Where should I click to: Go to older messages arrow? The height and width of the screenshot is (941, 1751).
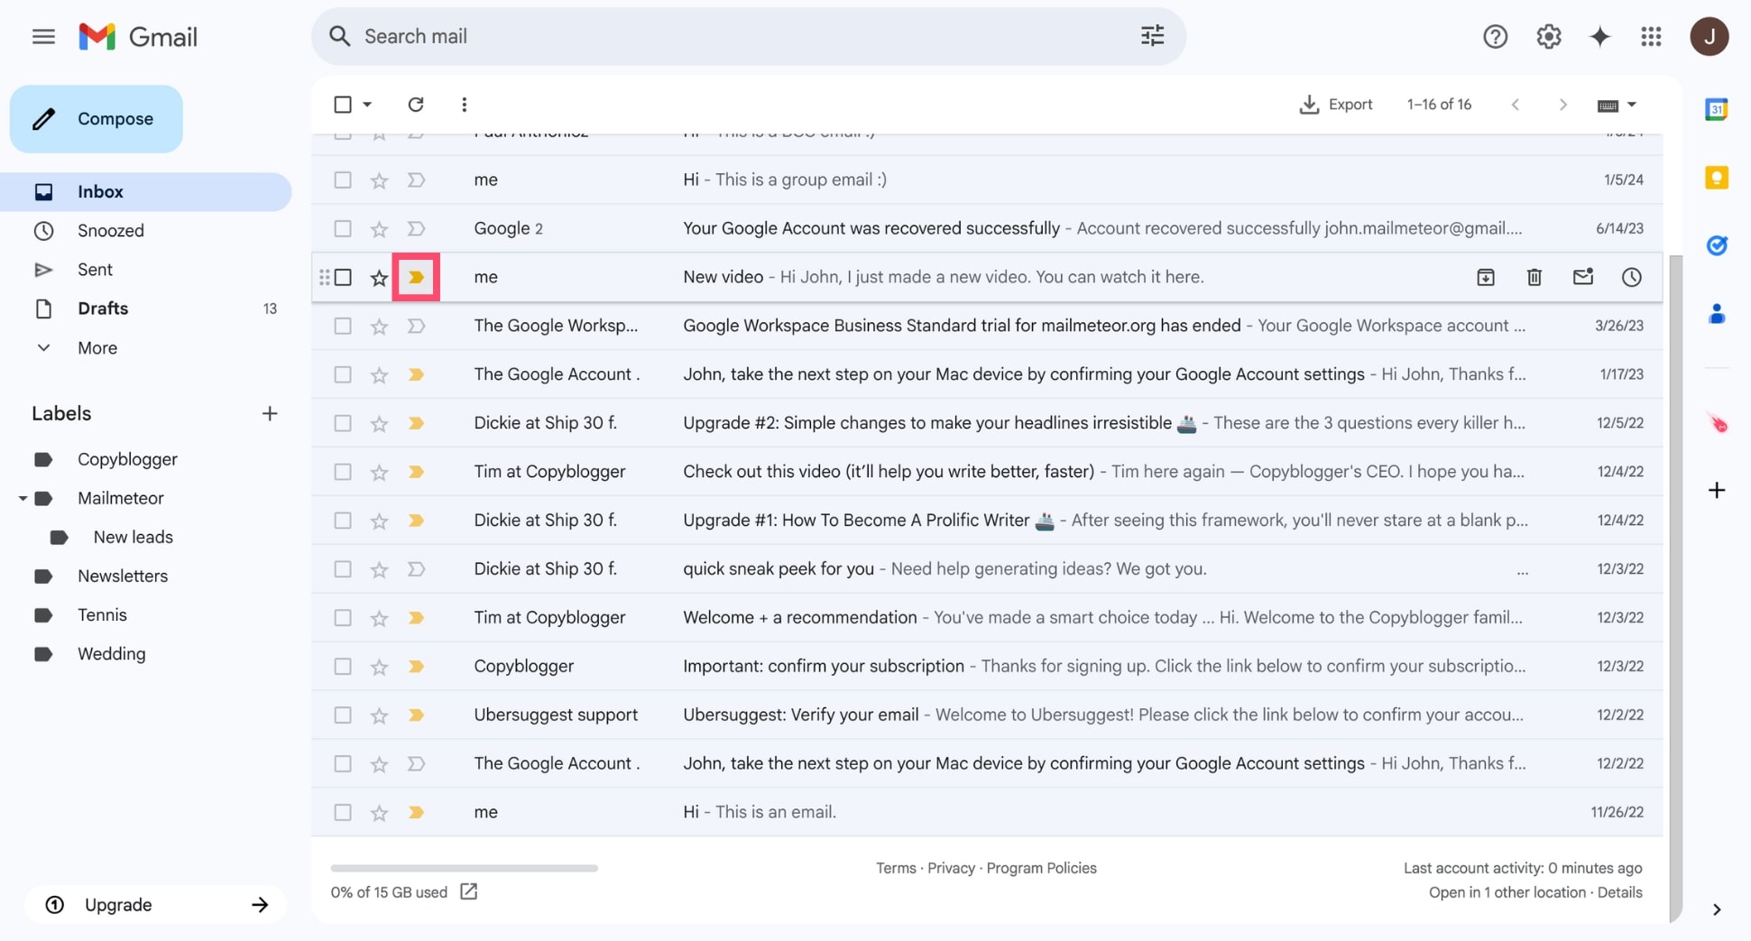(1562, 105)
